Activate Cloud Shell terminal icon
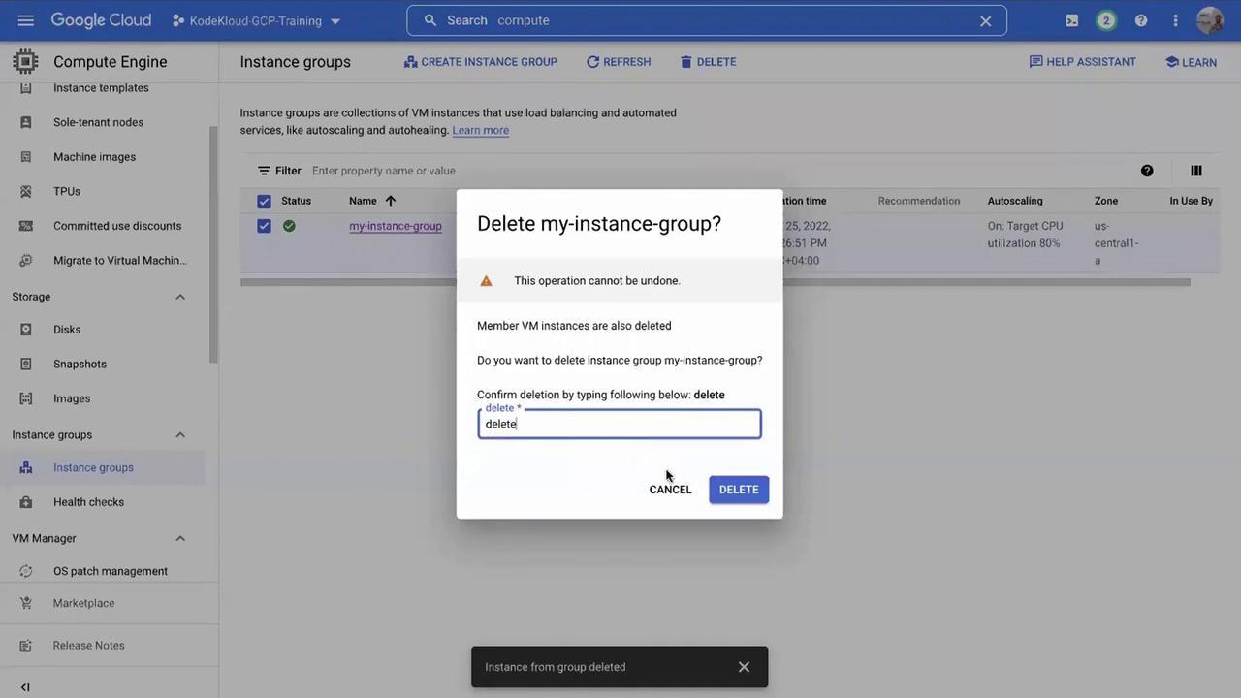 (1071, 20)
